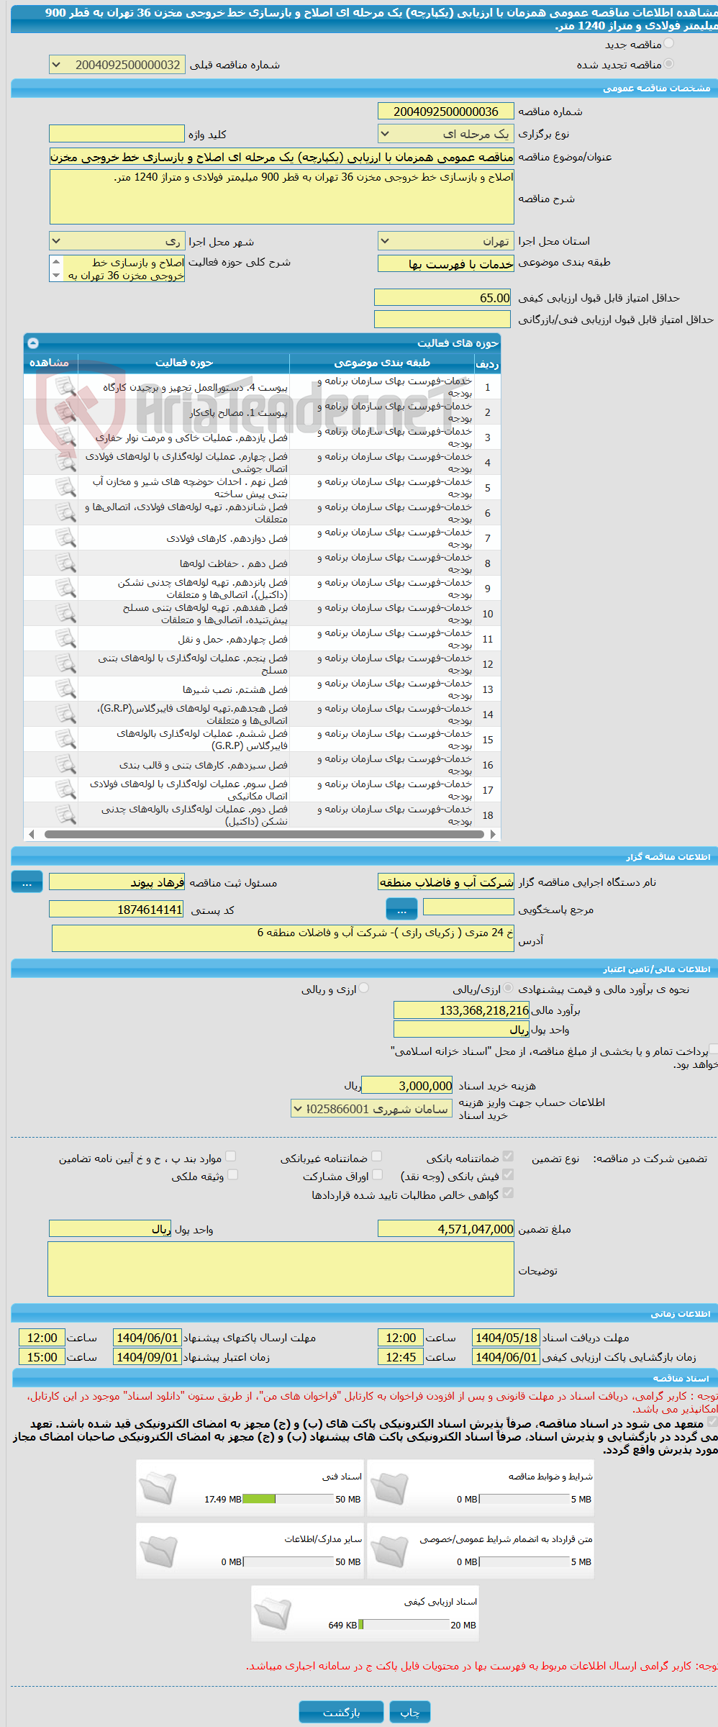Viewport: 718px width, 1727px height.
Task: Open view icon for activity row 18
Action: [65, 815]
